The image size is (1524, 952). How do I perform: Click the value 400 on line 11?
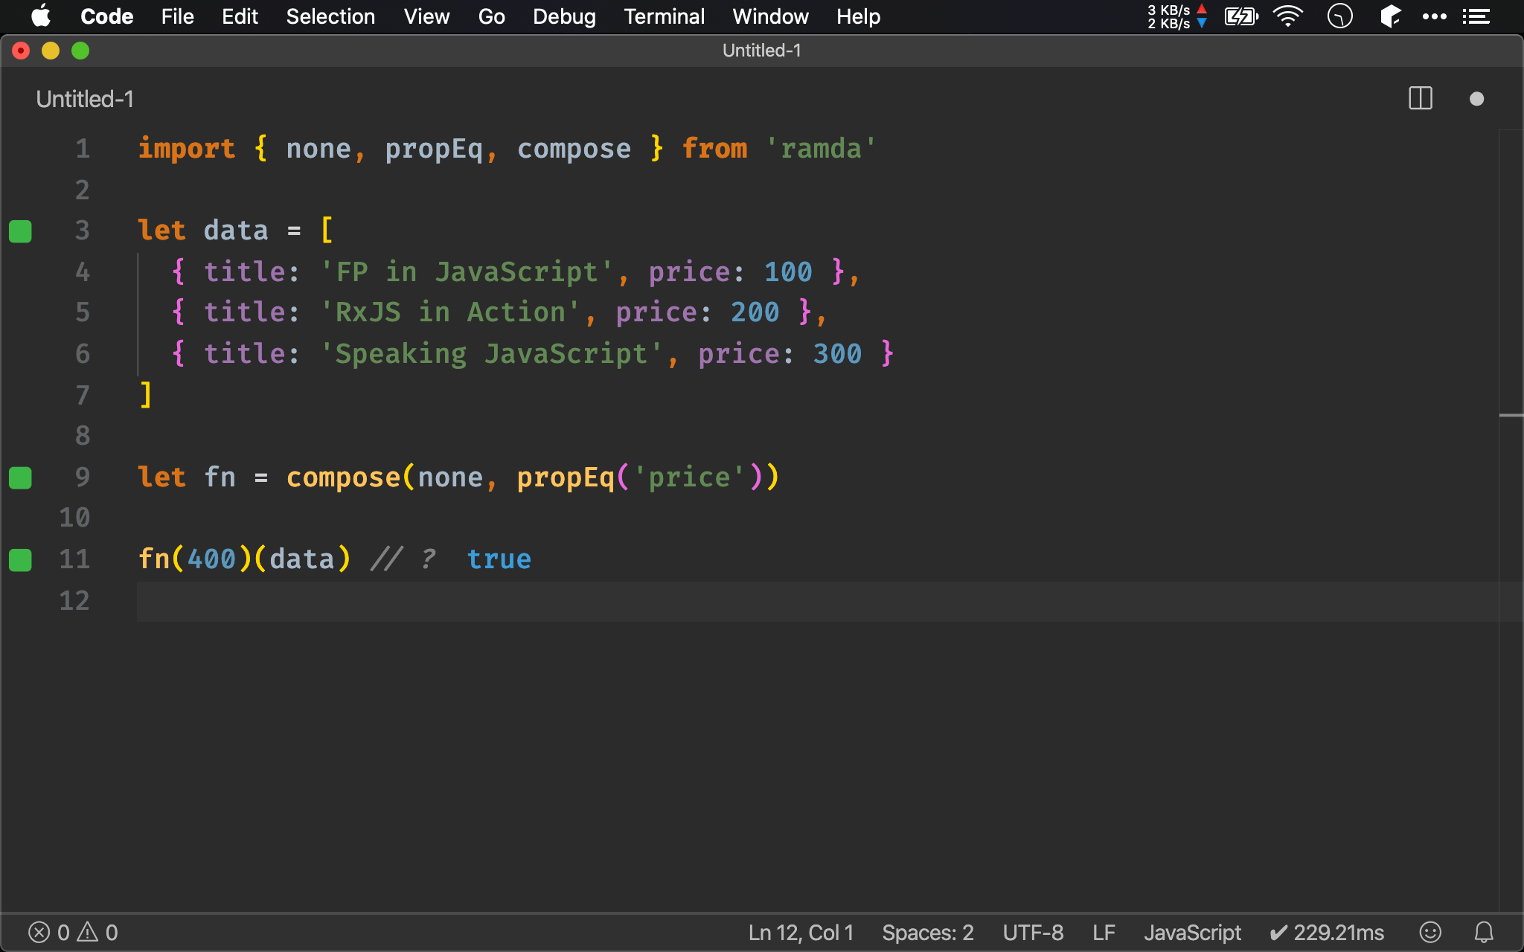click(211, 559)
